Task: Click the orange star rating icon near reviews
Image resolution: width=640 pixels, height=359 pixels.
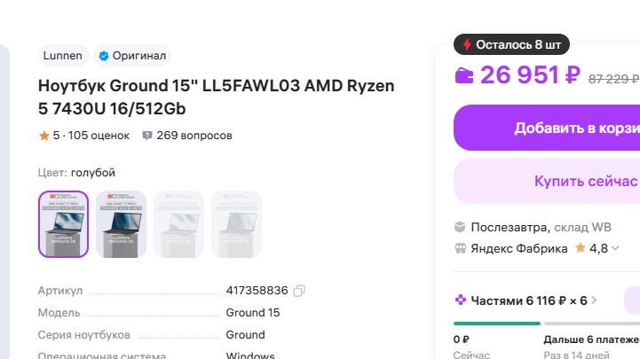Action: coord(43,136)
